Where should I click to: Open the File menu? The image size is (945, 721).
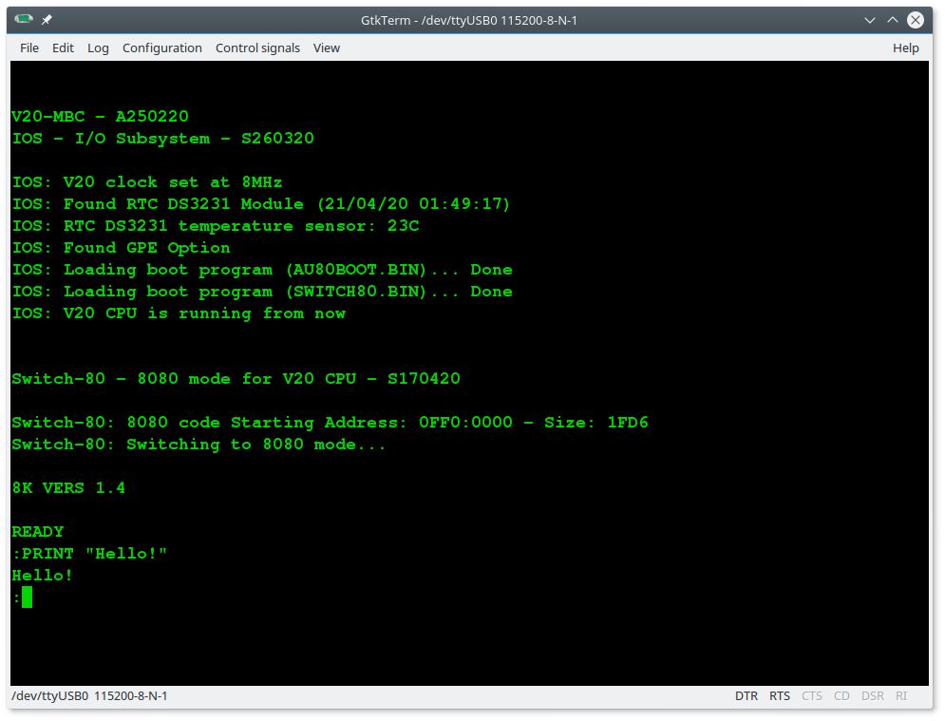[x=28, y=48]
